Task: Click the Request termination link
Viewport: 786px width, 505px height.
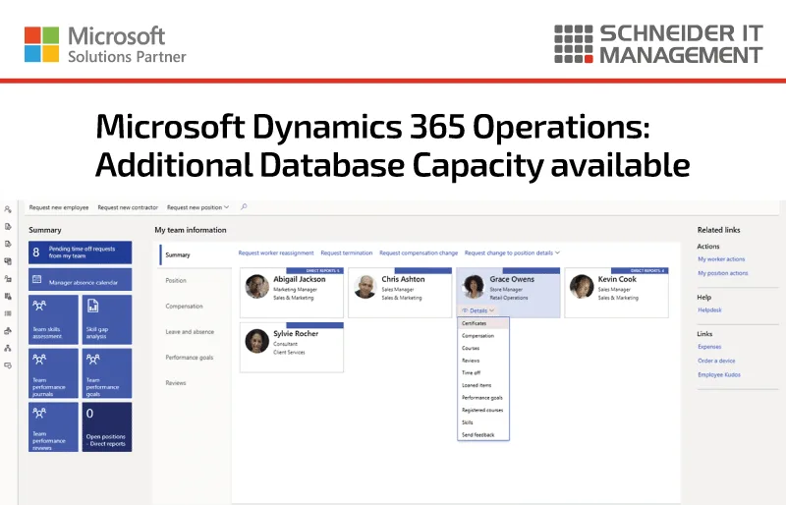Action: pyautogui.click(x=347, y=252)
